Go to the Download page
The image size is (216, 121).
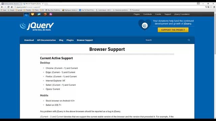pyautogui.click(x=29, y=40)
